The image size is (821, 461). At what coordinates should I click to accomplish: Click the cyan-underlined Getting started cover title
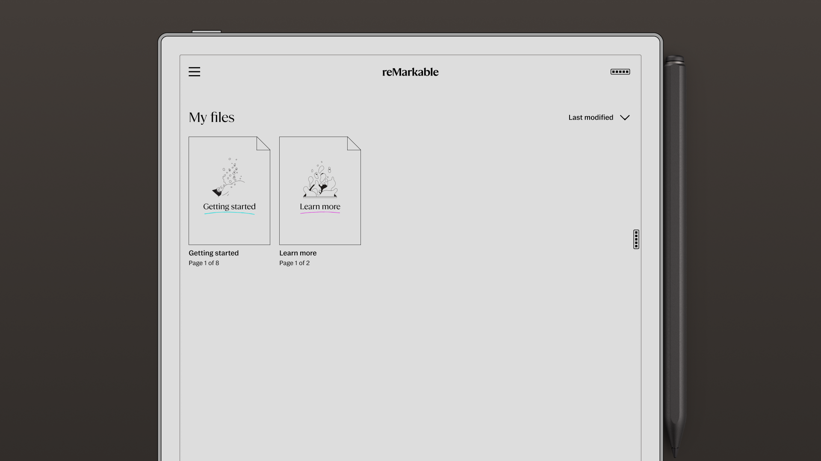click(229, 207)
